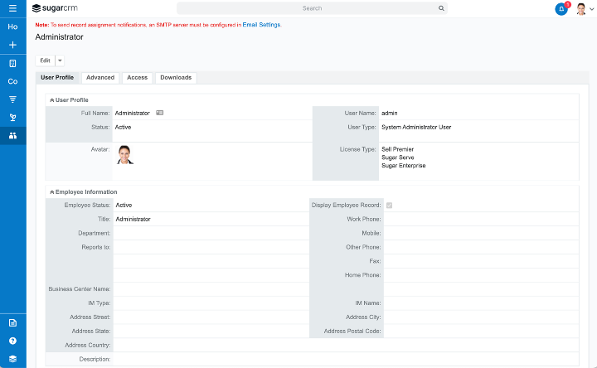Open the user avatar menu at top right
This screenshot has width=597, height=368.
pos(584,9)
